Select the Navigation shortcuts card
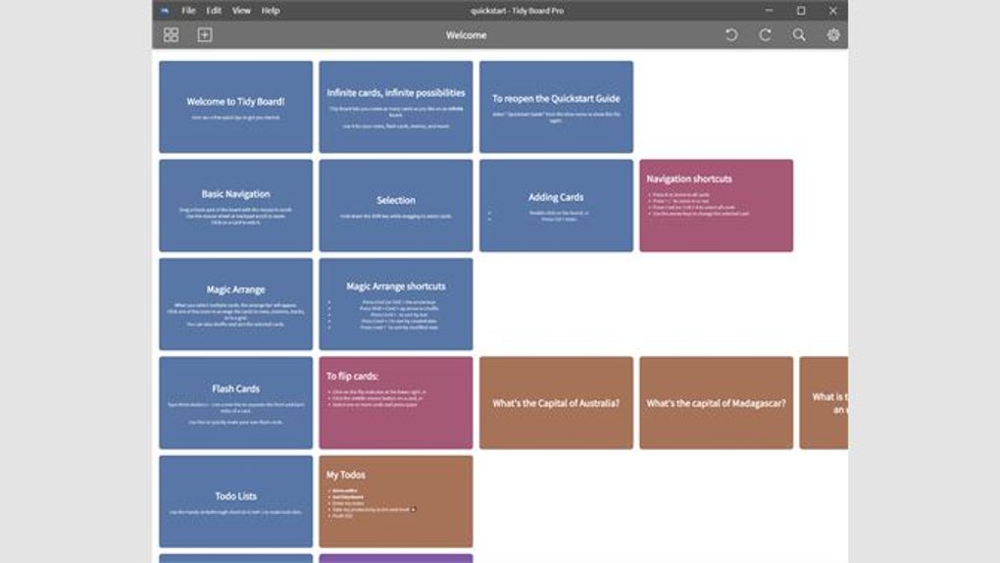The width and height of the screenshot is (1000, 563). tap(717, 206)
